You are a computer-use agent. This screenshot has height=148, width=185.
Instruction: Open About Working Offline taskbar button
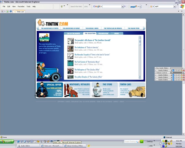click(x=75, y=146)
